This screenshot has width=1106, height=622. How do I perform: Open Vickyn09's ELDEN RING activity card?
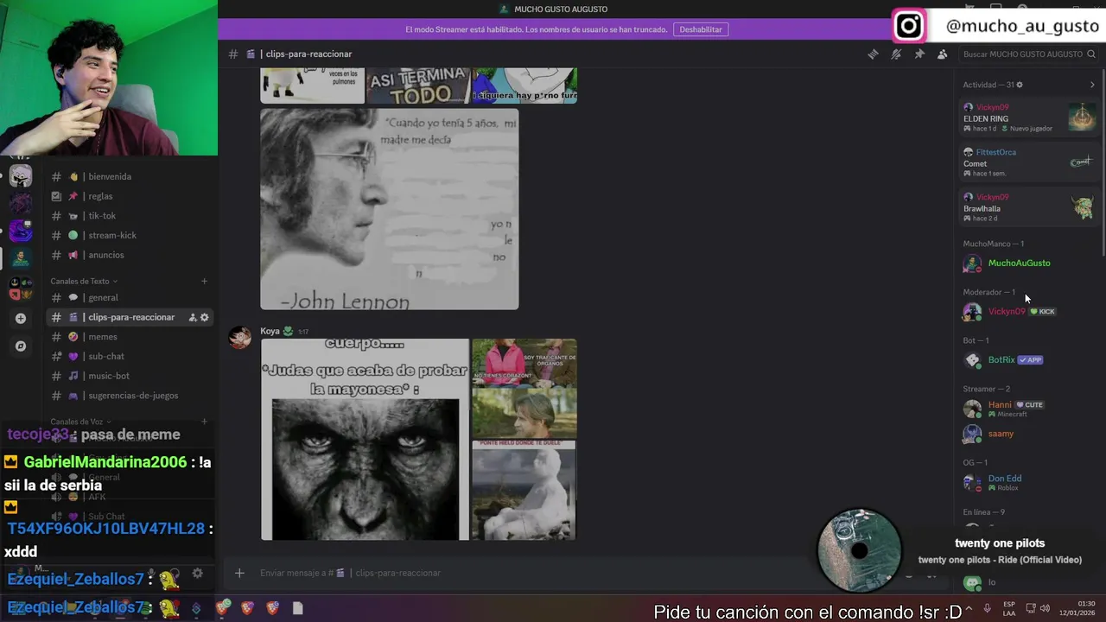(1029, 117)
